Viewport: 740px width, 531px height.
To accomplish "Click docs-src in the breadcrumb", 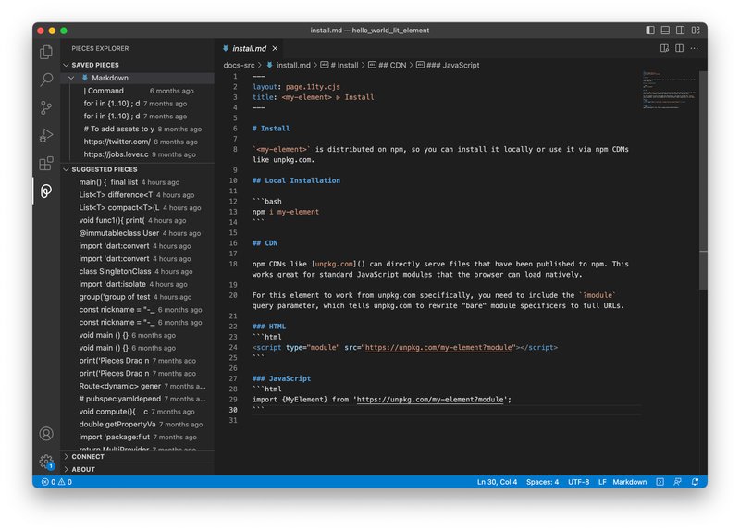I will 239,65.
